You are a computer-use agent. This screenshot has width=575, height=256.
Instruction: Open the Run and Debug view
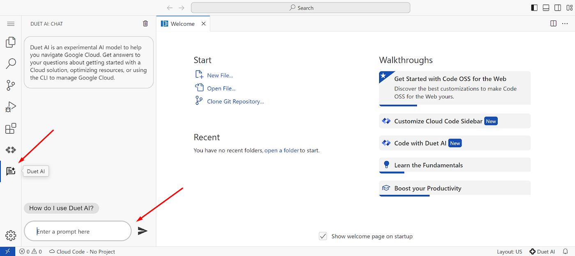[x=11, y=107]
